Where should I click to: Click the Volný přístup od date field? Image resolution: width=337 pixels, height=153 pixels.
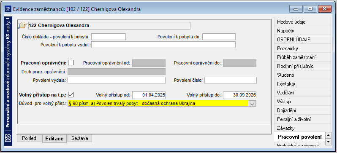(x=149, y=95)
